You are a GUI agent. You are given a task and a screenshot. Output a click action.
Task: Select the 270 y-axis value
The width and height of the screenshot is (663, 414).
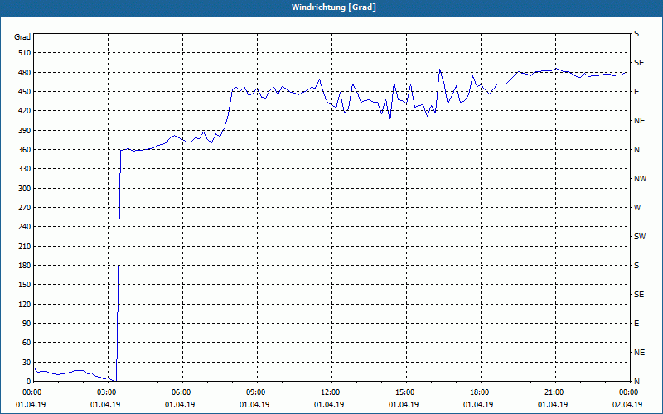pos(26,208)
